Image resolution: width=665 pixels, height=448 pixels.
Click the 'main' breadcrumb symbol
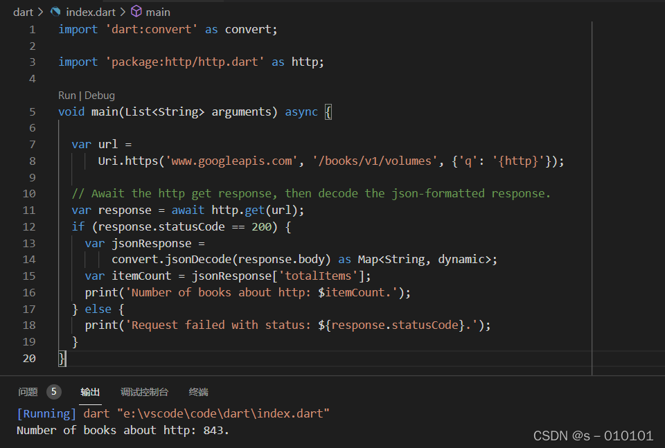[158, 12]
